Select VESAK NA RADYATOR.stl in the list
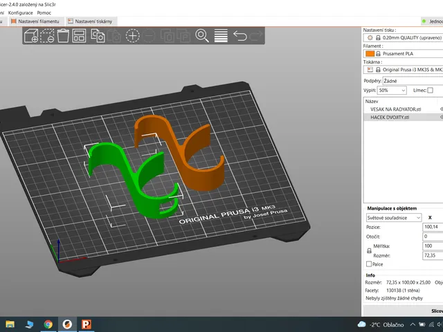The height and width of the screenshot is (332, 443). [395, 109]
